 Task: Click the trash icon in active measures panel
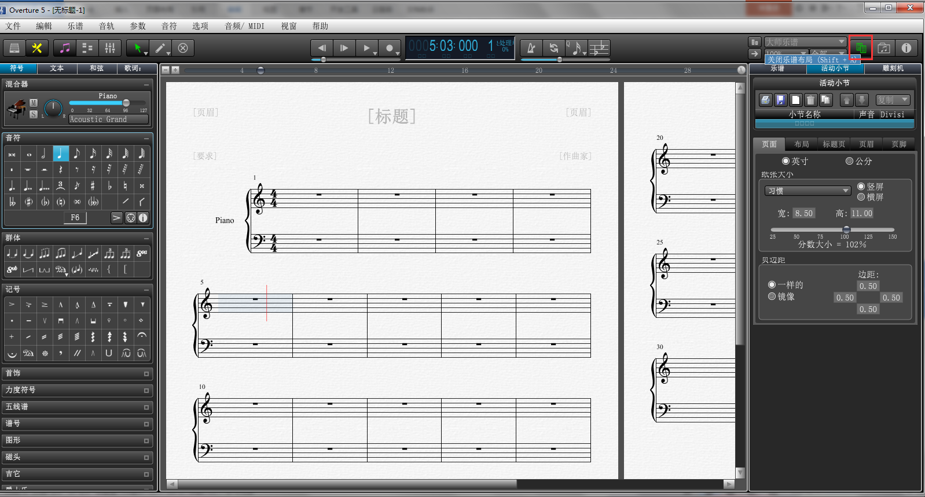pyautogui.click(x=810, y=100)
